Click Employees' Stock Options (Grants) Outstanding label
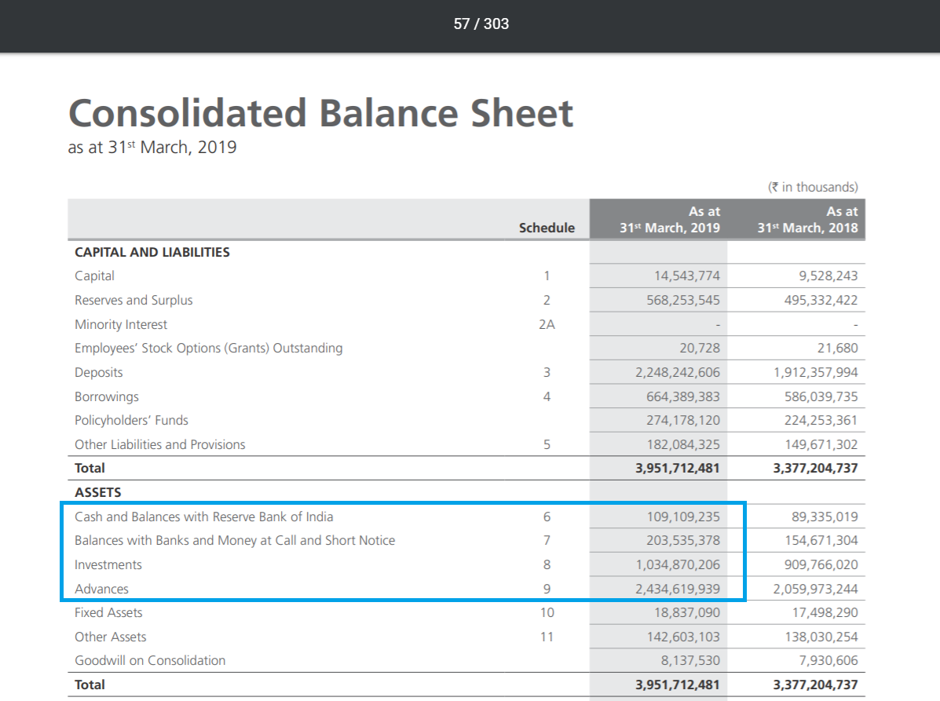Image resolution: width=940 pixels, height=701 pixels. 208,348
